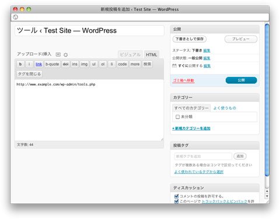The image size is (280, 219).
Task: Click the ol quicktag button
Action: click(103, 64)
